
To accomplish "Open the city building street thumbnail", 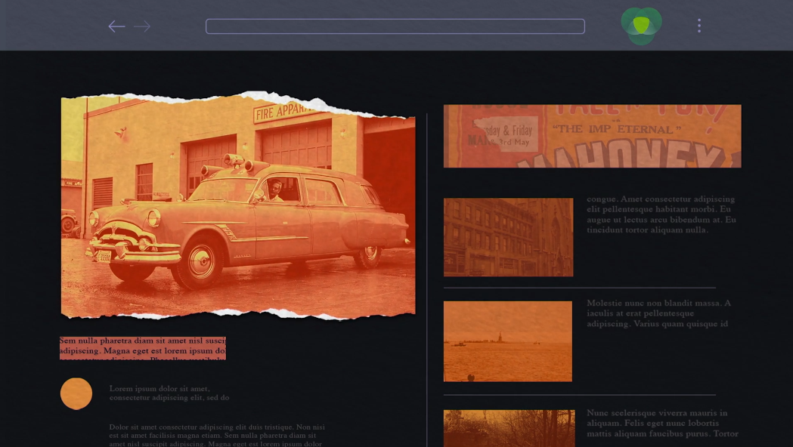I will point(508,237).
